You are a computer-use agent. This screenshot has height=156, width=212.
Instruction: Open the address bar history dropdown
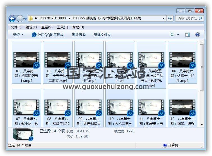pyautogui.click(x=163, y=19)
